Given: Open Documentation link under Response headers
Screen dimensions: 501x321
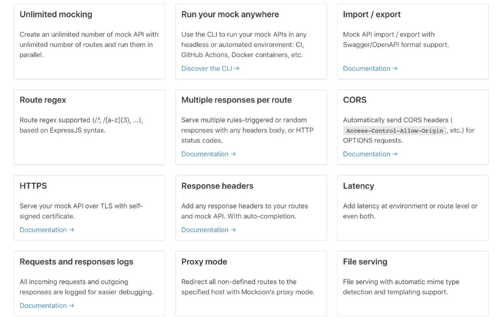Looking at the screenshot, I should click(208, 230).
